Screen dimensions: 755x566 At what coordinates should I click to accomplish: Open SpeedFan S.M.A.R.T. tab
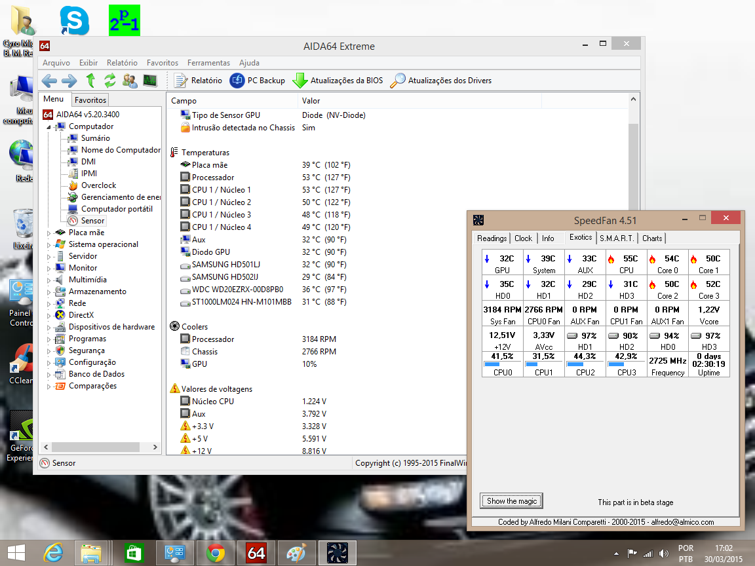617,238
